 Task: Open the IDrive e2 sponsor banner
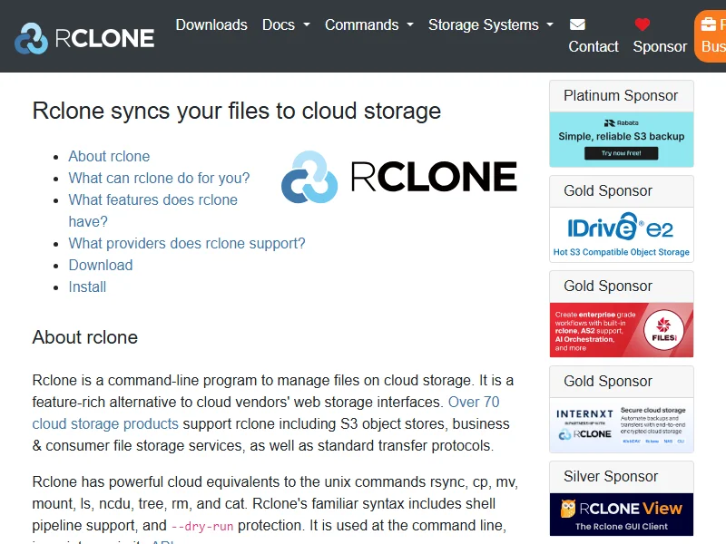(622, 235)
